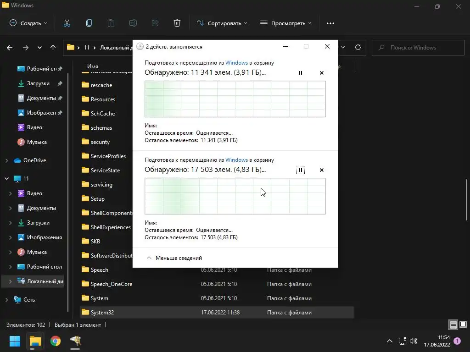
Task: Show hidden system tray icons
Action: 389,341
